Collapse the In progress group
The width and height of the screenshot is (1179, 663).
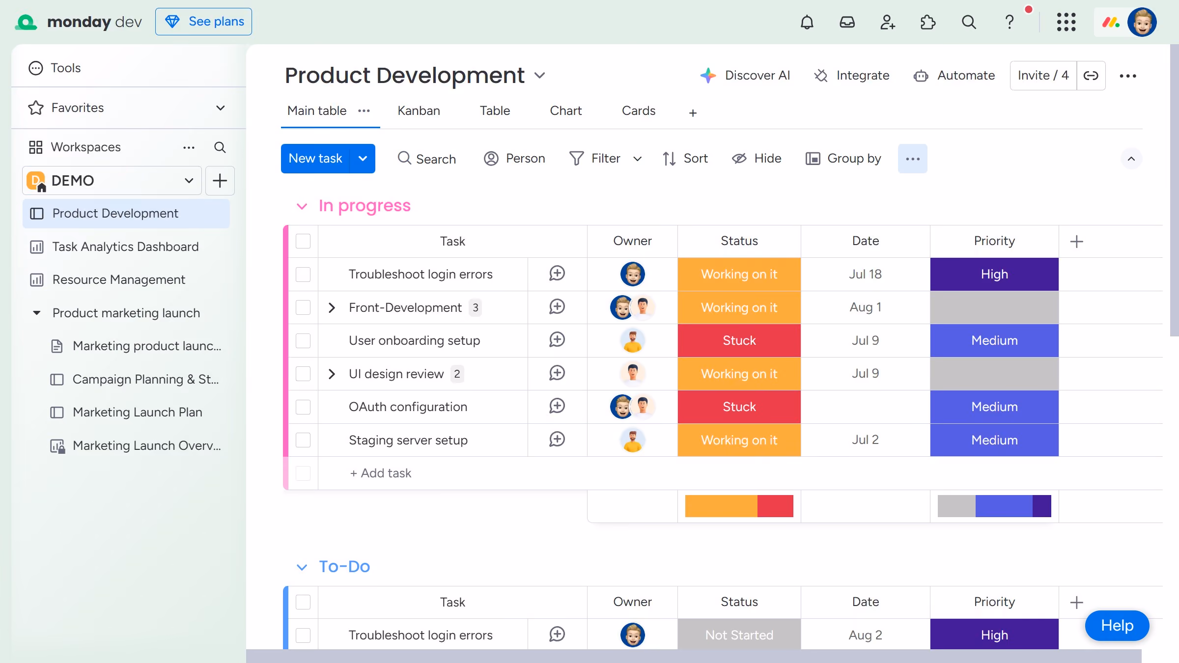click(x=302, y=206)
